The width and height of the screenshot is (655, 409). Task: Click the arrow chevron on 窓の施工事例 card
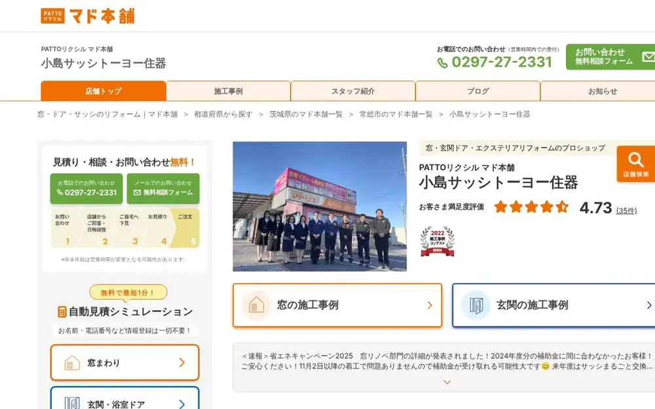(x=430, y=306)
